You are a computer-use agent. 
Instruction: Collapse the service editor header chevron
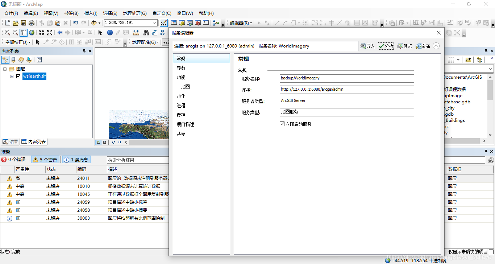pos(436,46)
